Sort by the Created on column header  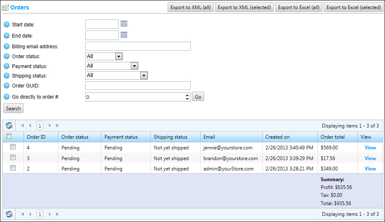(x=278, y=137)
